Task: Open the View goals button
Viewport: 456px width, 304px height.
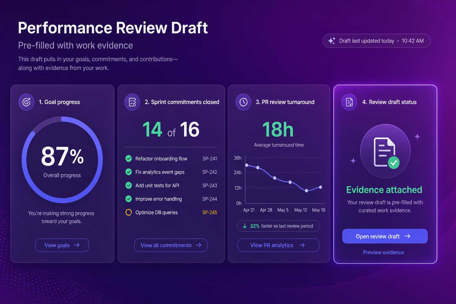Action: [62, 245]
